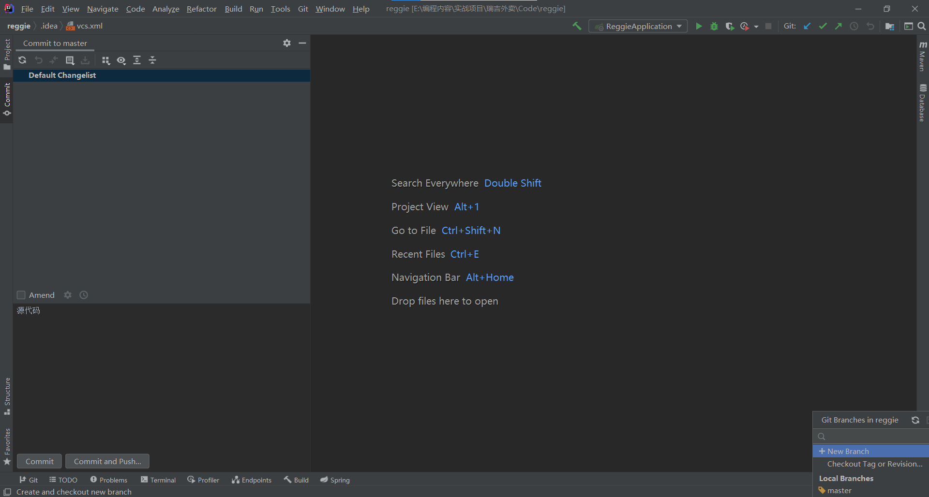Open the Maven side panel

pos(923,56)
